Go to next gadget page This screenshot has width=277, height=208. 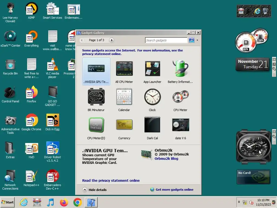(111, 40)
